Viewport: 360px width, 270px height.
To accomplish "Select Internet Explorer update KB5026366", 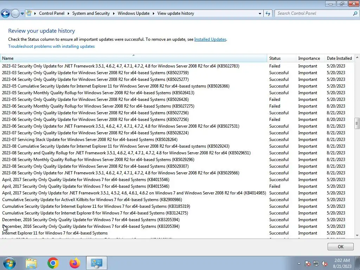I will 177,86.
